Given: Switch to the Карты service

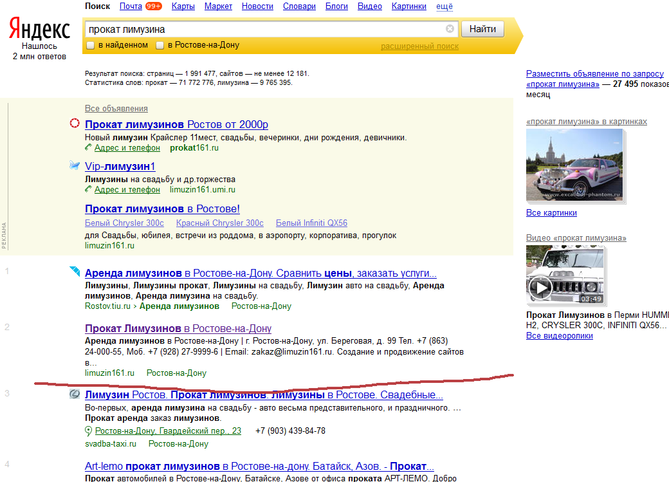Looking at the screenshot, I should pos(183,6).
